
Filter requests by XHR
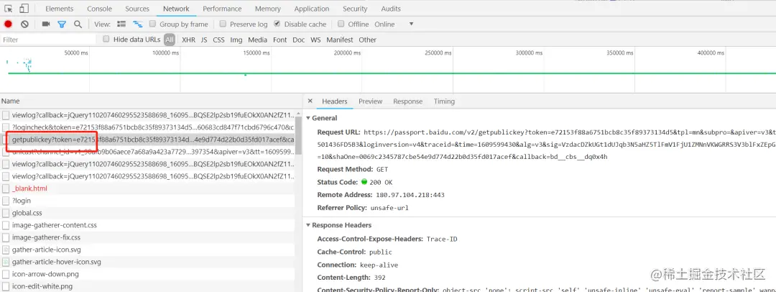(188, 40)
